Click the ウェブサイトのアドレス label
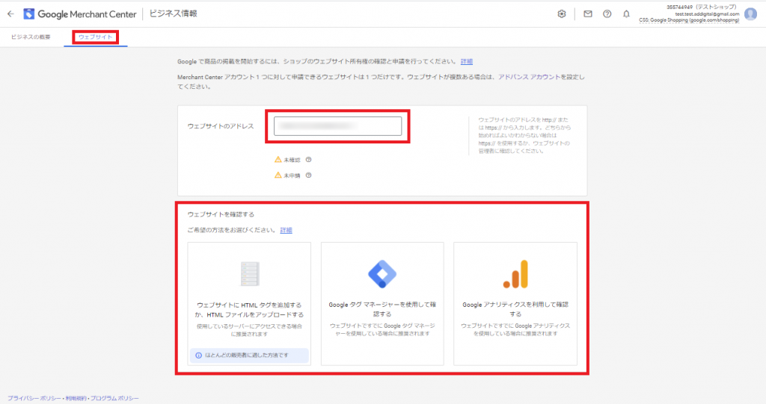Screen dimensions: 766x404 [221, 126]
